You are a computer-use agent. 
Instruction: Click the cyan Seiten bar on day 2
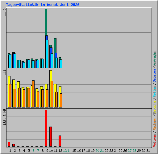(x=15, y=61)
